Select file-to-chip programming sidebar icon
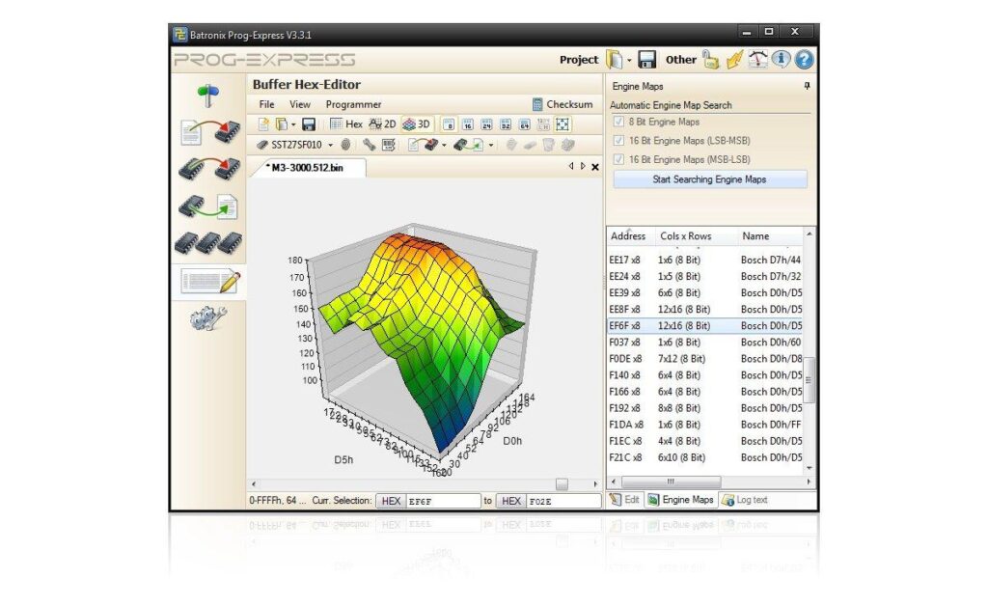Image resolution: width=988 pixels, height=605 pixels. (x=209, y=132)
